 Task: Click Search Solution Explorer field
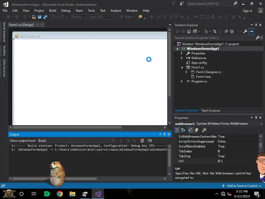click(x=215, y=38)
